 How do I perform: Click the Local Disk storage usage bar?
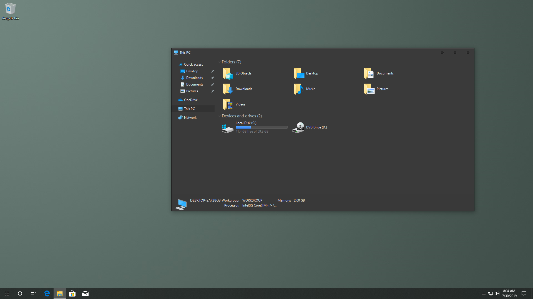262,127
